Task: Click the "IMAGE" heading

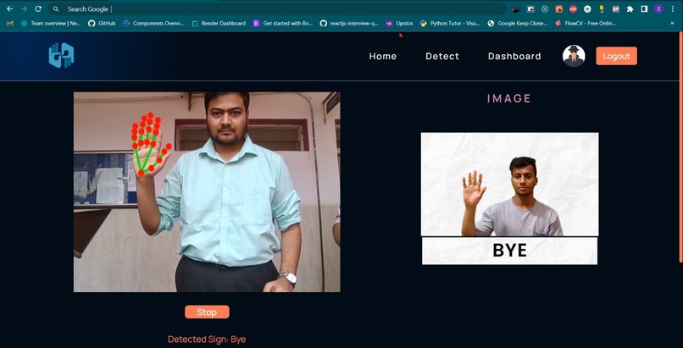Action: pos(509,98)
